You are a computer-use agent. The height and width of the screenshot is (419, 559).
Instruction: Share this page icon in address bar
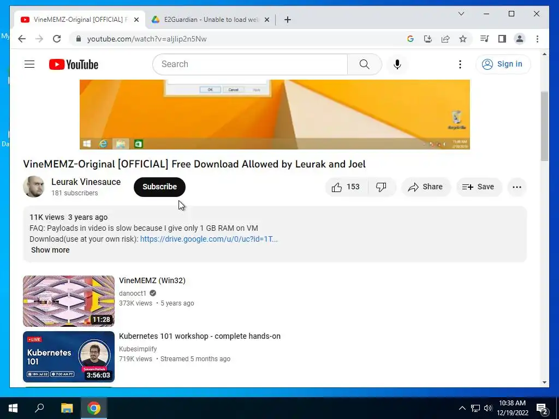click(445, 39)
